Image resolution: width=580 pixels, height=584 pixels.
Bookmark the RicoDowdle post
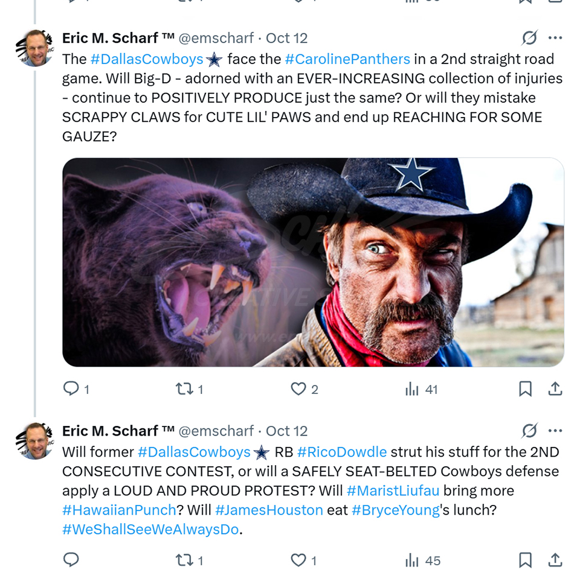pos(525,560)
